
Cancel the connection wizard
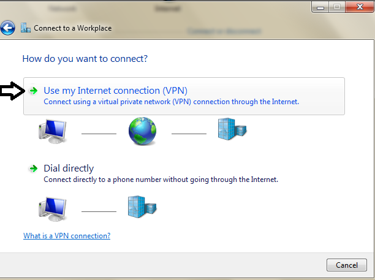[x=347, y=265]
